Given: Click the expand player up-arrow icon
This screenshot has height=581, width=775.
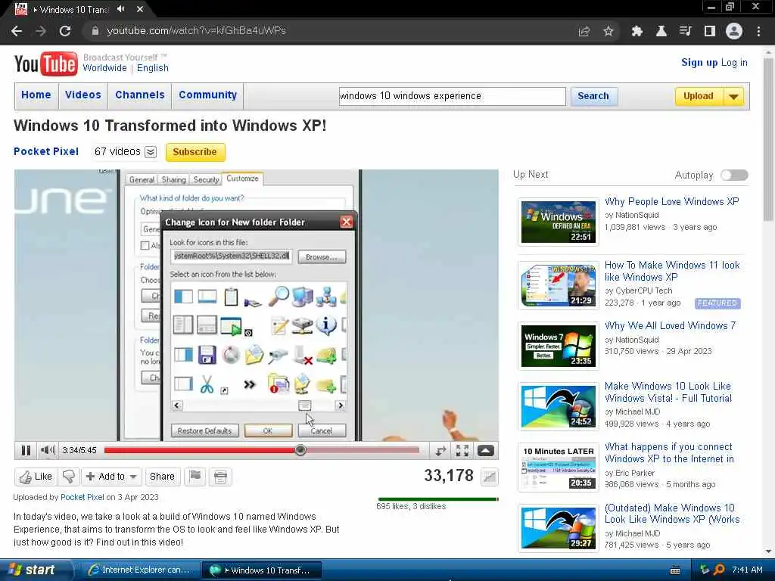Looking at the screenshot, I should pyautogui.click(x=485, y=450).
